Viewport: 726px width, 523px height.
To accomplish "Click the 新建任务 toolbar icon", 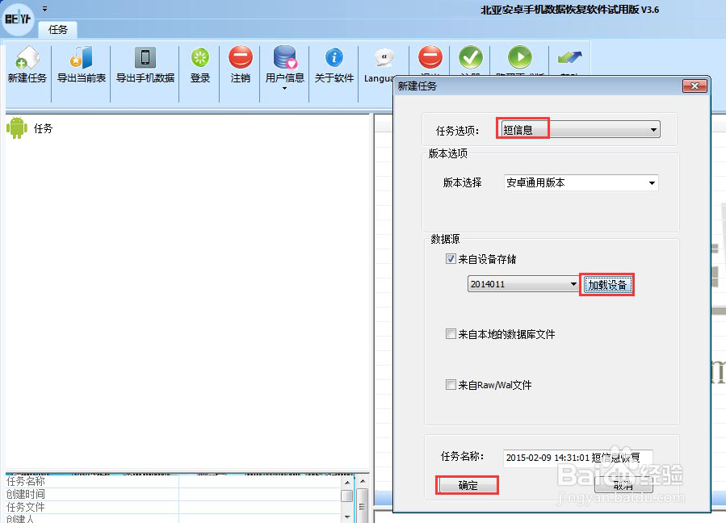I will [27, 58].
